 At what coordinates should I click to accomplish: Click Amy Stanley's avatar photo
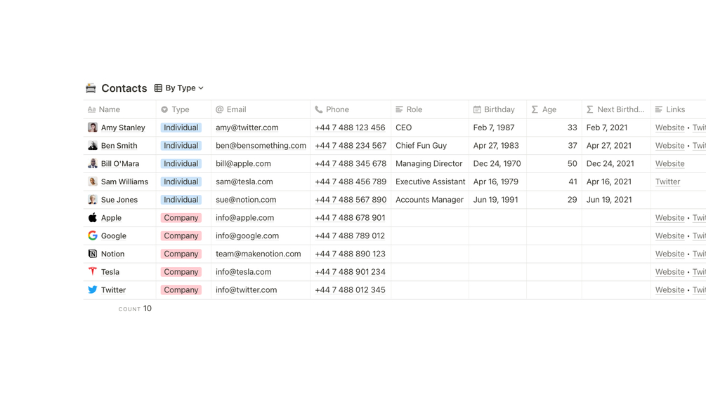[92, 128]
